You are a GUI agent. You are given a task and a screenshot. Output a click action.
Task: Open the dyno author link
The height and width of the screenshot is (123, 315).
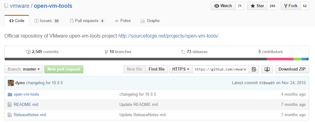pyautogui.click(x=20, y=83)
